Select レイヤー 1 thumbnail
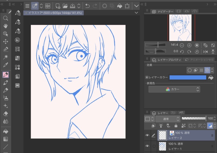 [162, 146]
